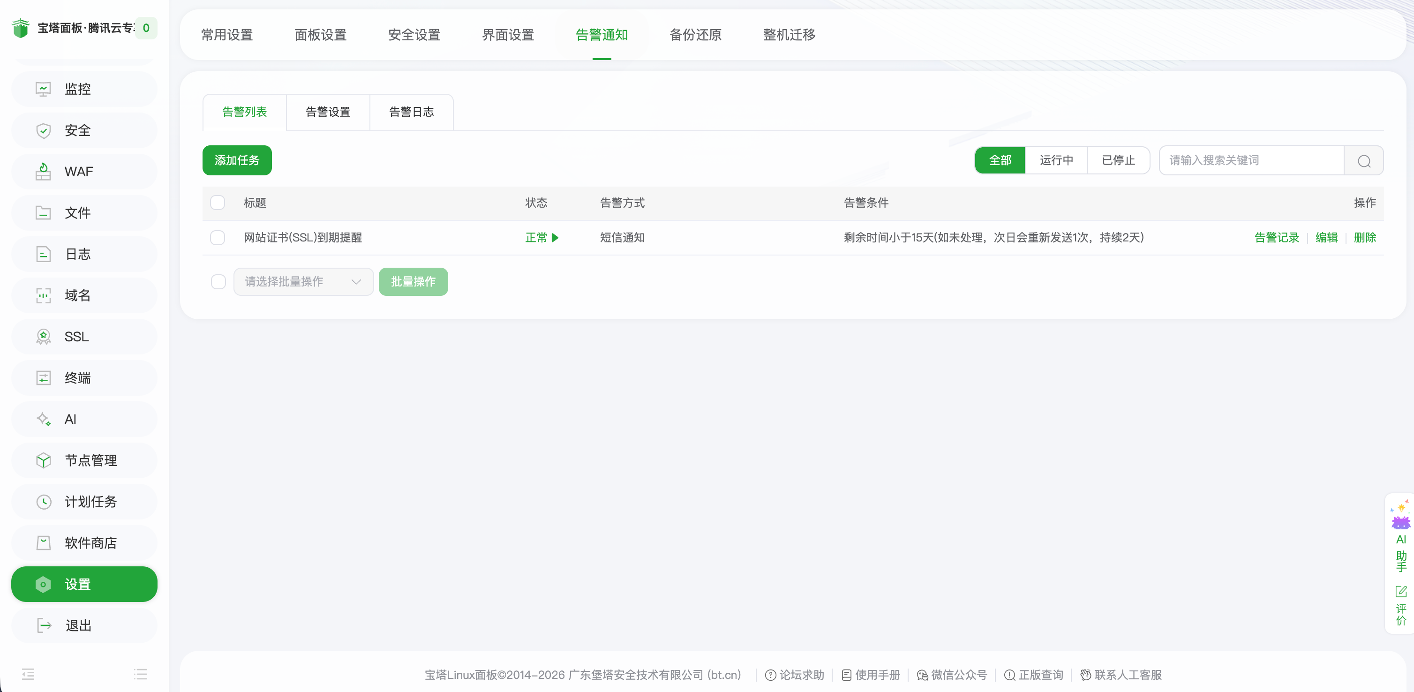
Task: Tick the checkbox beside batch operation dropdown
Action: (x=218, y=282)
